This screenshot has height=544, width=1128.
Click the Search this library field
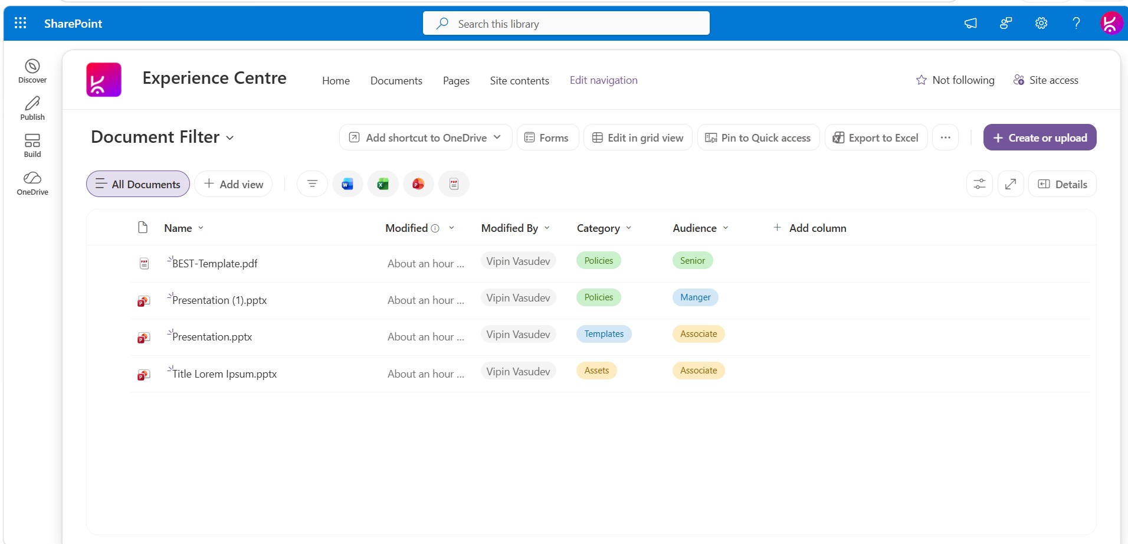[566, 24]
